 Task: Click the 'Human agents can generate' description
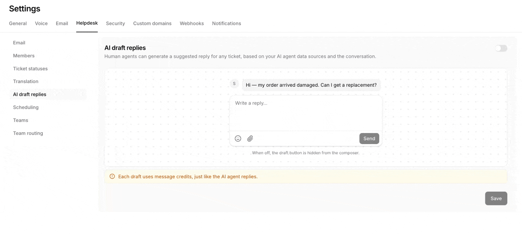pos(240,57)
